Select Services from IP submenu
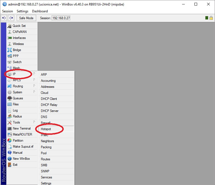The image size is (215, 185). pos(56,177)
